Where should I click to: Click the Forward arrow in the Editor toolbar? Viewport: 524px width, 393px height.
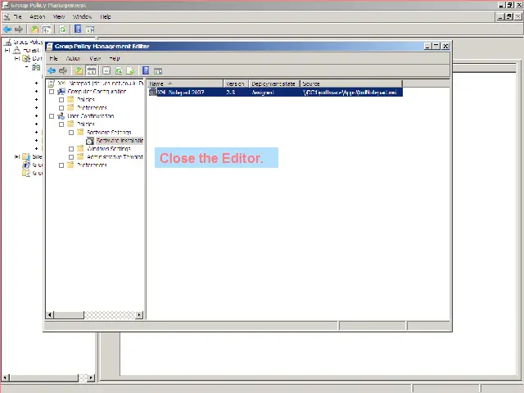tap(63, 71)
